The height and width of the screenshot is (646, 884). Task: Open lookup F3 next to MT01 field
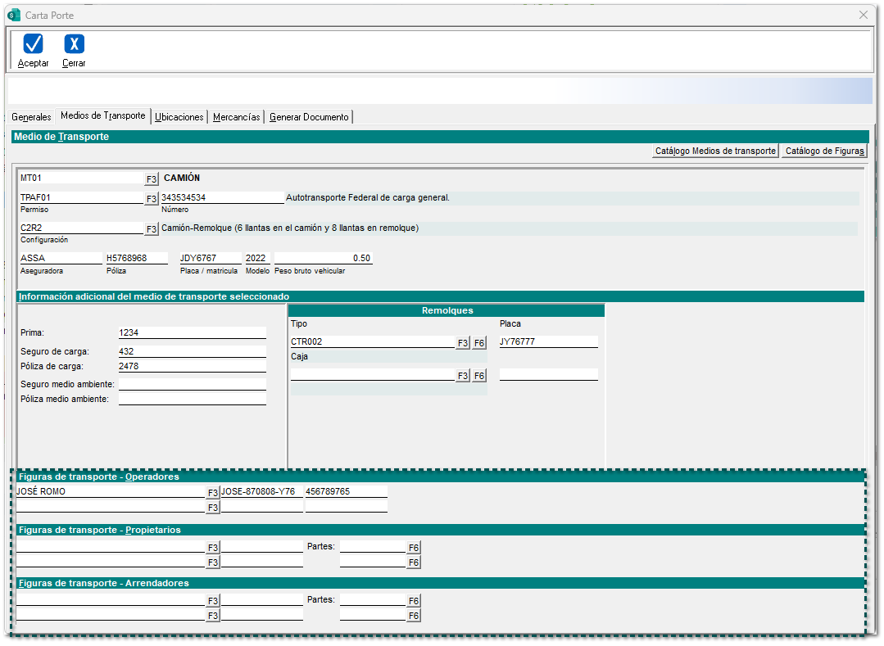coord(152,178)
